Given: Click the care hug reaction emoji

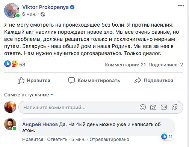Looking at the screenshot, I should [14, 64].
